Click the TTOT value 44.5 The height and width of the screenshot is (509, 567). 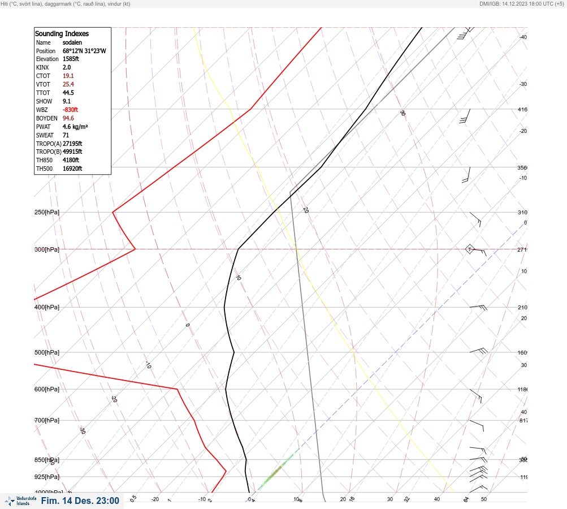pyautogui.click(x=68, y=93)
